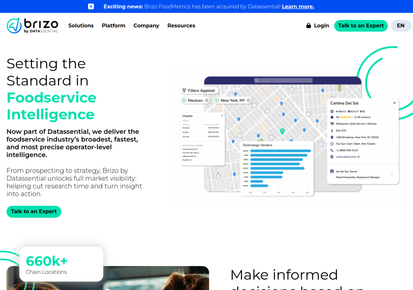Click the Foodservice Intelligence heading

point(52,106)
